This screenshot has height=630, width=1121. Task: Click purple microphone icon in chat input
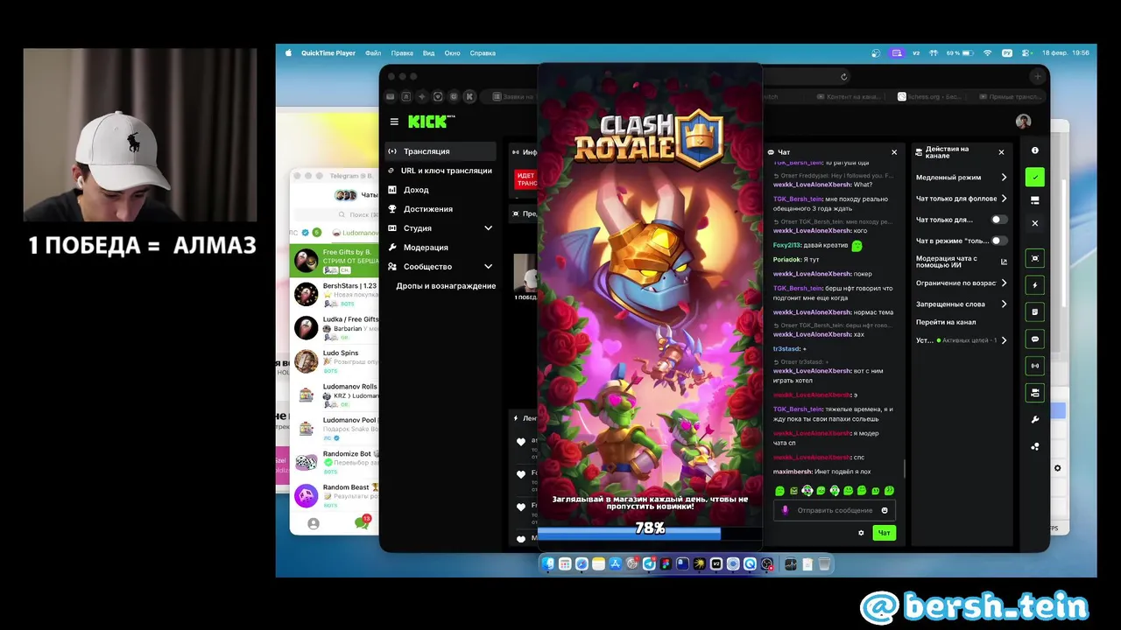pyautogui.click(x=785, y=510)
